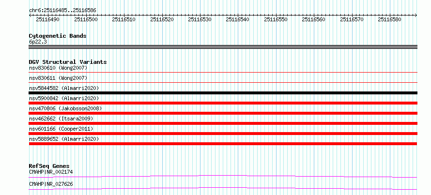Select ruler position 25116580
Viewport: 431px width, 195px height.
click(390, 19)
